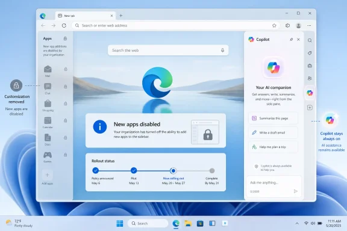Open the Shopping app in sidebar
This screenshot has width=347, height=231.
(x=48, y=105)
